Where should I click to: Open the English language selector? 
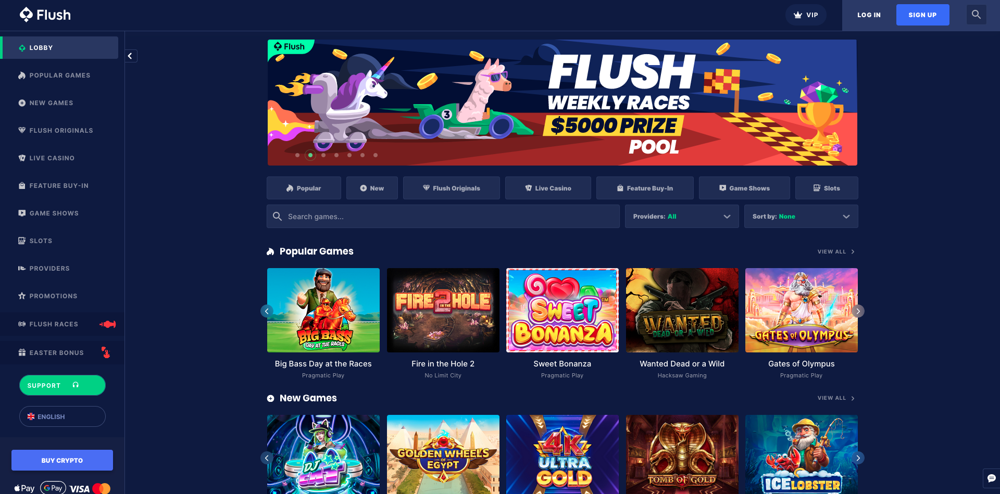(63, 416)
